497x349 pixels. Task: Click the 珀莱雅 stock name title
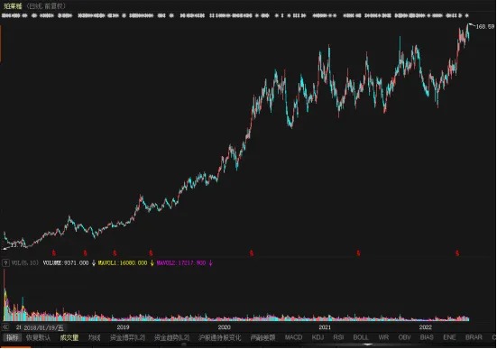[13, 6]
